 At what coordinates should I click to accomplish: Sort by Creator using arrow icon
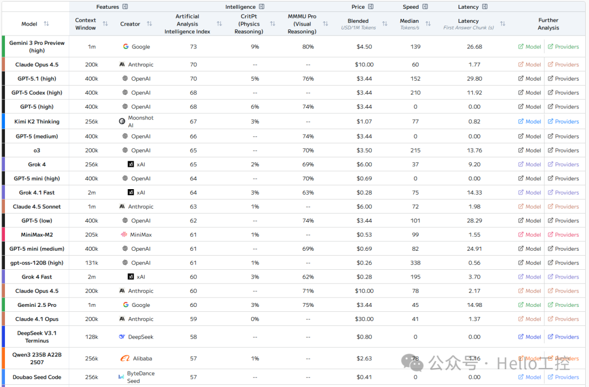pos(149,23)
